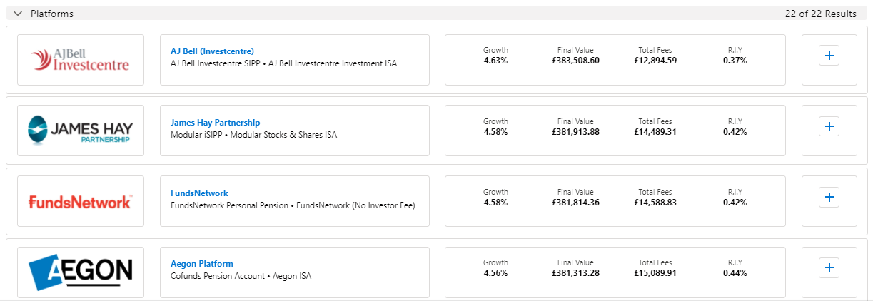
Task: Open the FundsNetwork platform link
Action: (199, 193)
